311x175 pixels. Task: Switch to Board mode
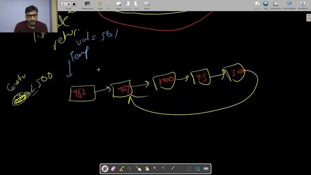pyautogui.click(x=257, y=5)
